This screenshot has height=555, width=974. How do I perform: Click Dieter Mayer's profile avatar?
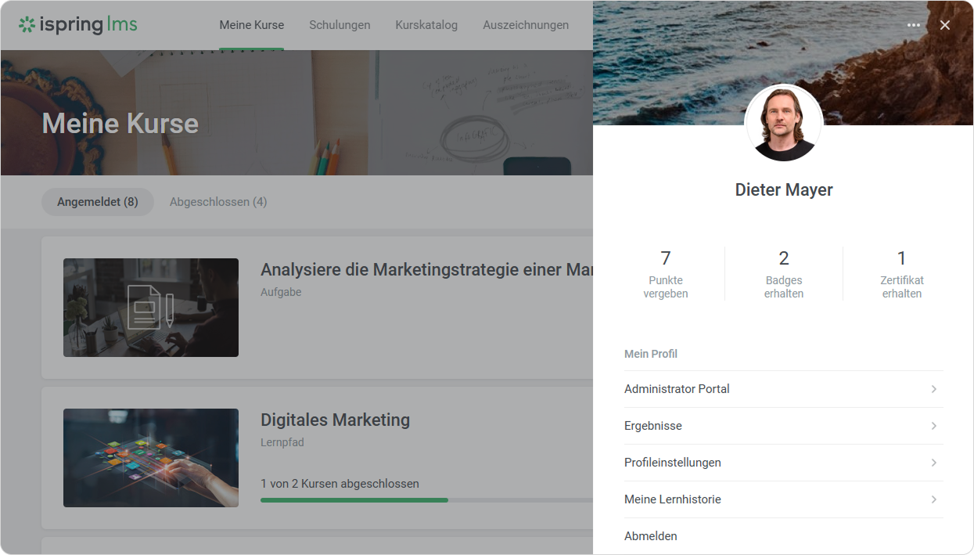tap(783, 124)
